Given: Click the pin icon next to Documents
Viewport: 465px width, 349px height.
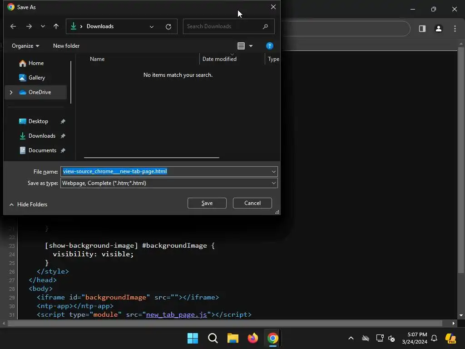Looking at the screenshot, I should pos(63,150).
